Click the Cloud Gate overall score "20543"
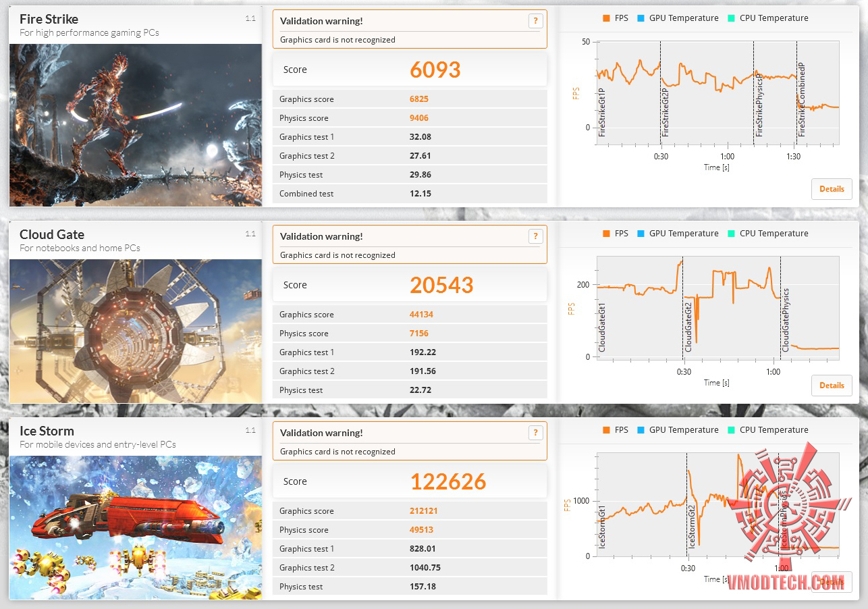The height and width of the screenshot is (609, 868). (441, 285)
